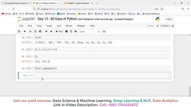
Task: Rename notebook title Day 13 - 60 Days of Python
Action: click(57, 19)
